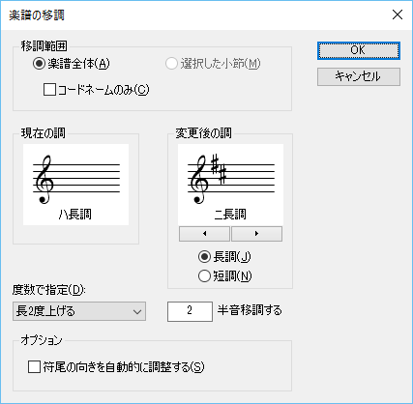Confirm with the OK button
This screenshot has width=413, height=404.
(359, 50)
